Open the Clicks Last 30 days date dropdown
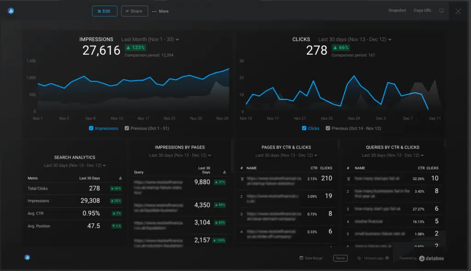 [x=354, y=40]
